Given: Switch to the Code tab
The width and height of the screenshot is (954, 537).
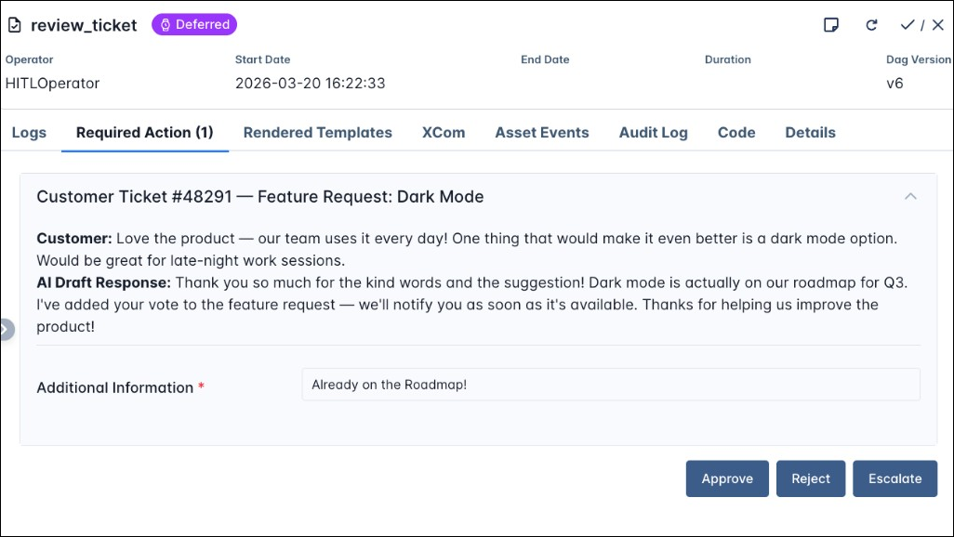Looking at the screenshot, I should (735, 132).
